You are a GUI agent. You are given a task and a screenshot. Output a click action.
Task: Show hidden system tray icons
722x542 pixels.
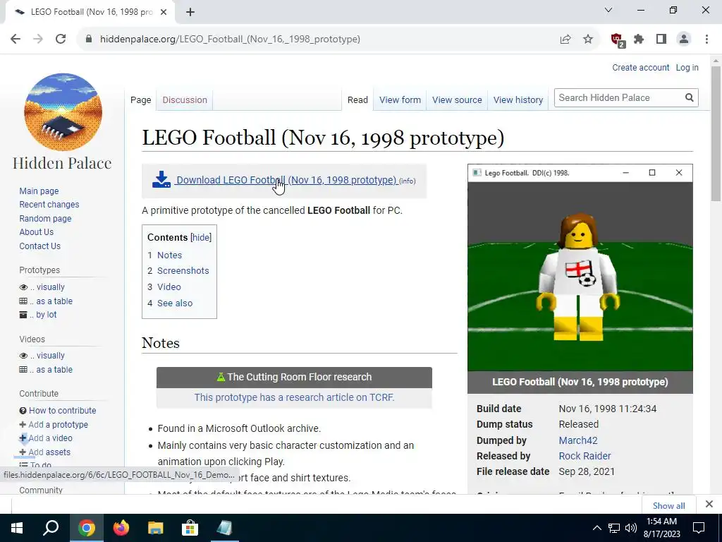(x=596, y=528)
